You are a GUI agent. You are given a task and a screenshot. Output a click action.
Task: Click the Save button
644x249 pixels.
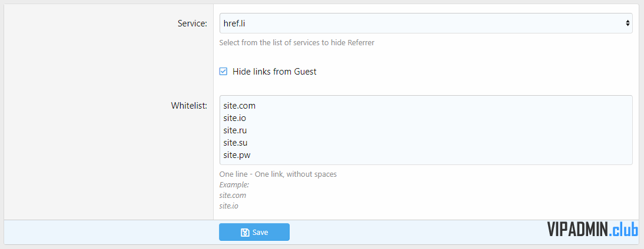[x=254, y=232]
